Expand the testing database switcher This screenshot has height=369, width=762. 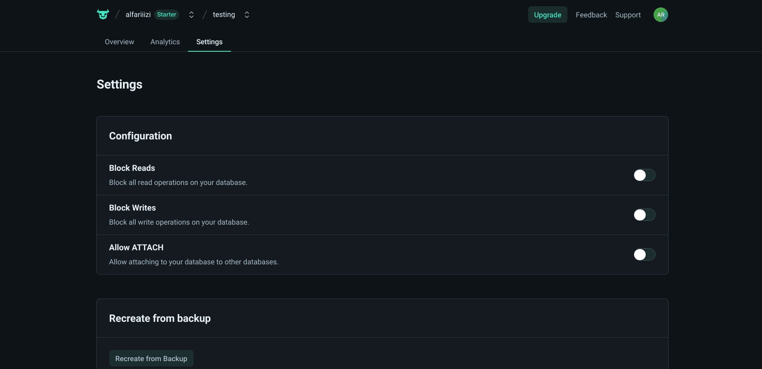(x=247, y=15)
